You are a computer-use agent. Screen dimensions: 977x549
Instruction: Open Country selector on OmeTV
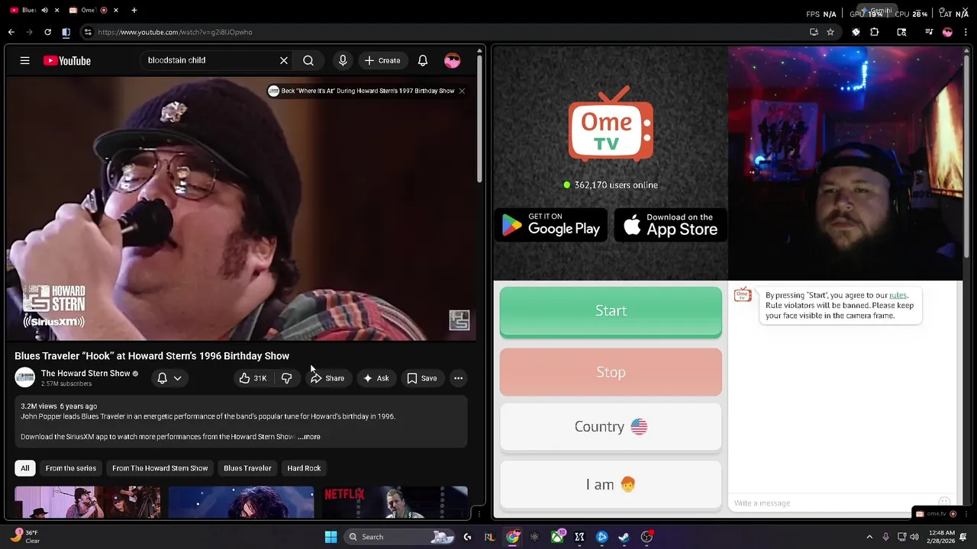coord(611,427)
